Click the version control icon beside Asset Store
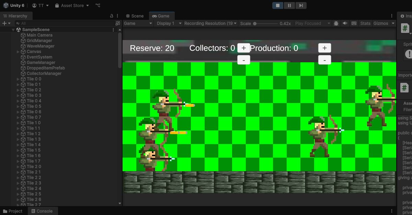 pos(98,5)
